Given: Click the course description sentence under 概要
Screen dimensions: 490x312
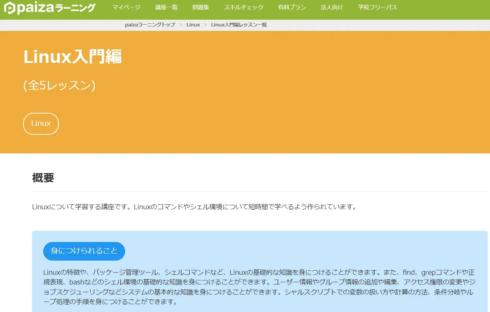Looking at the screenshot, I should click(194, 207).
